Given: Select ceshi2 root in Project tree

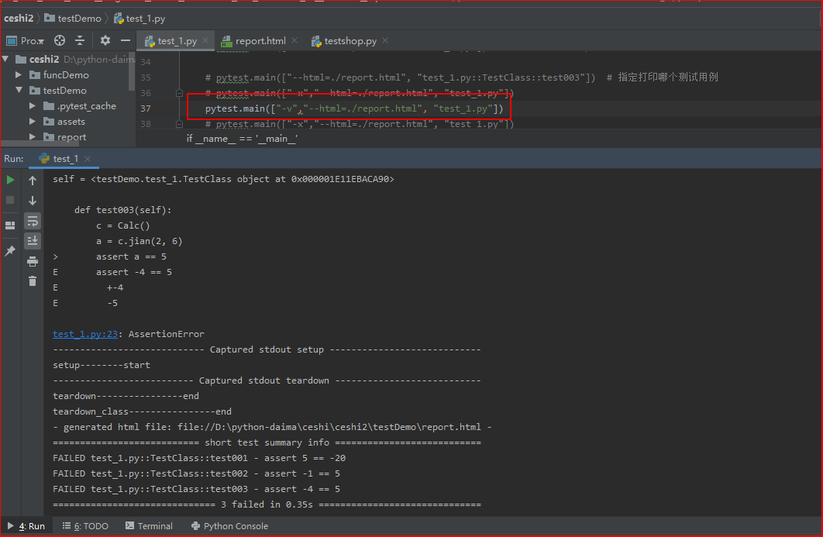Looking at the screenshot, I should 44,59.
